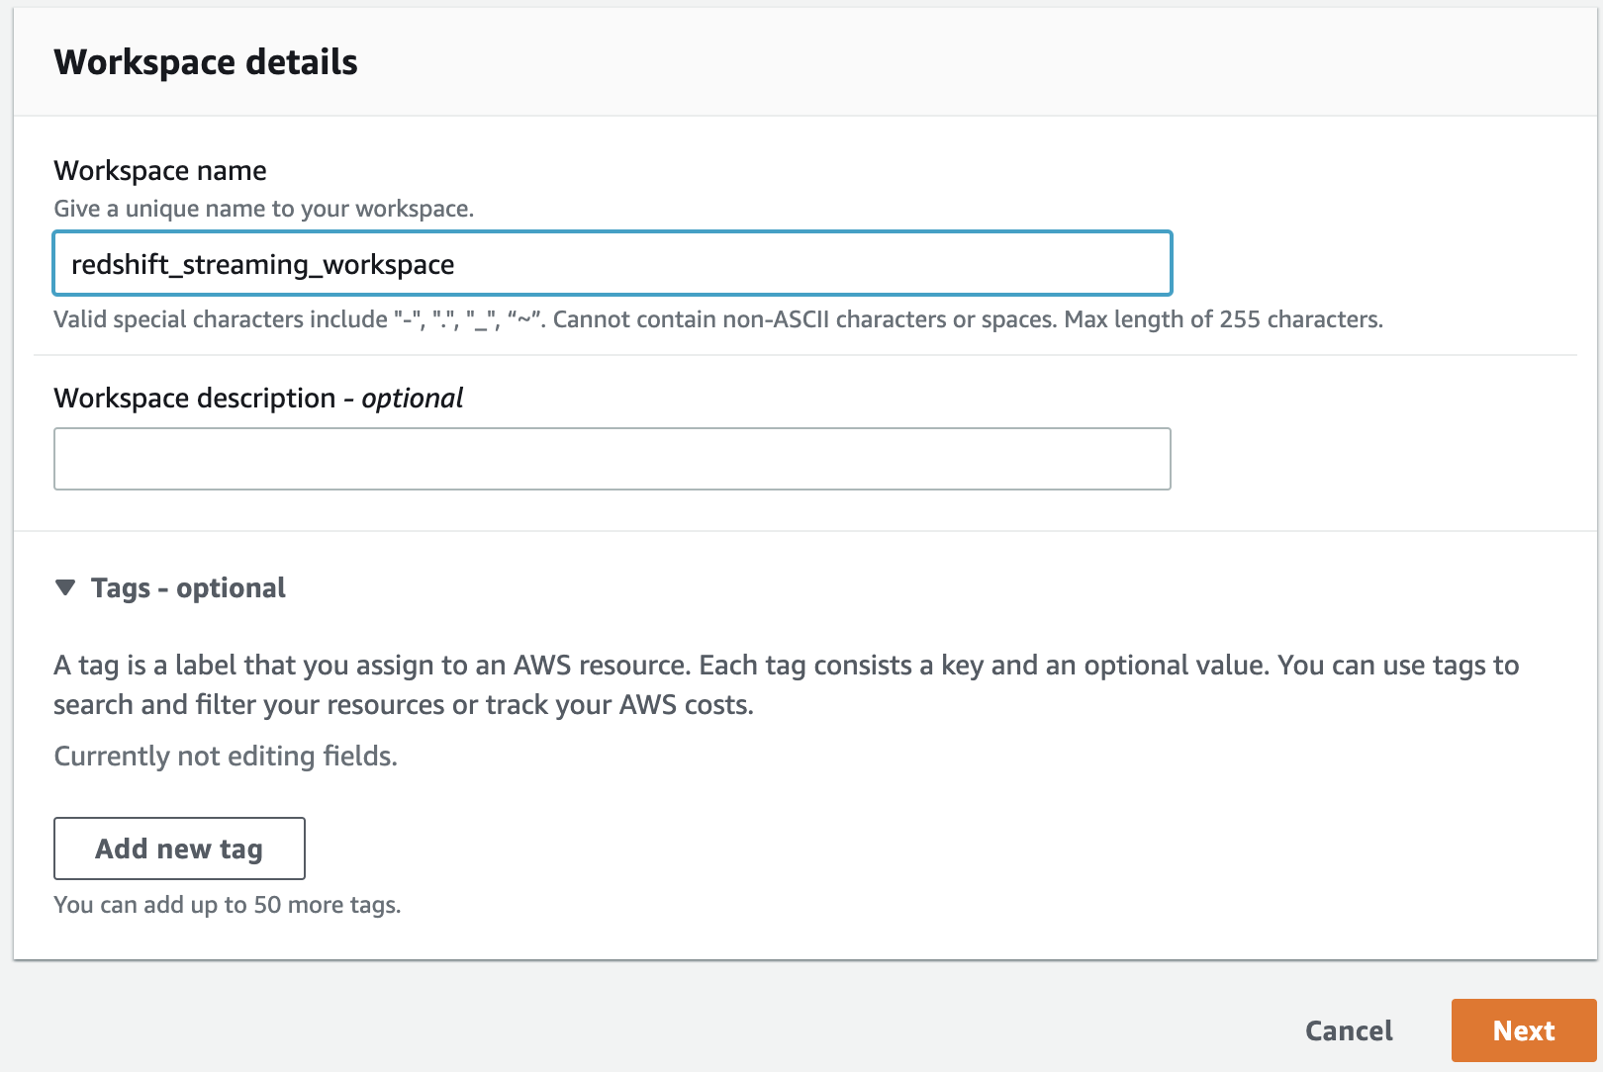Click 'You can add up to 50 more tags' note

pyautogui.click(x=228, y=905)
